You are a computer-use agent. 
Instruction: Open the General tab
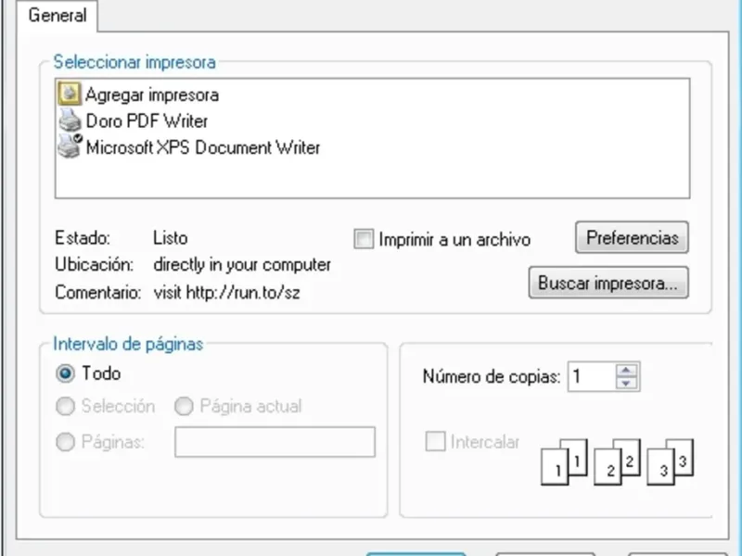click(58, 16)
